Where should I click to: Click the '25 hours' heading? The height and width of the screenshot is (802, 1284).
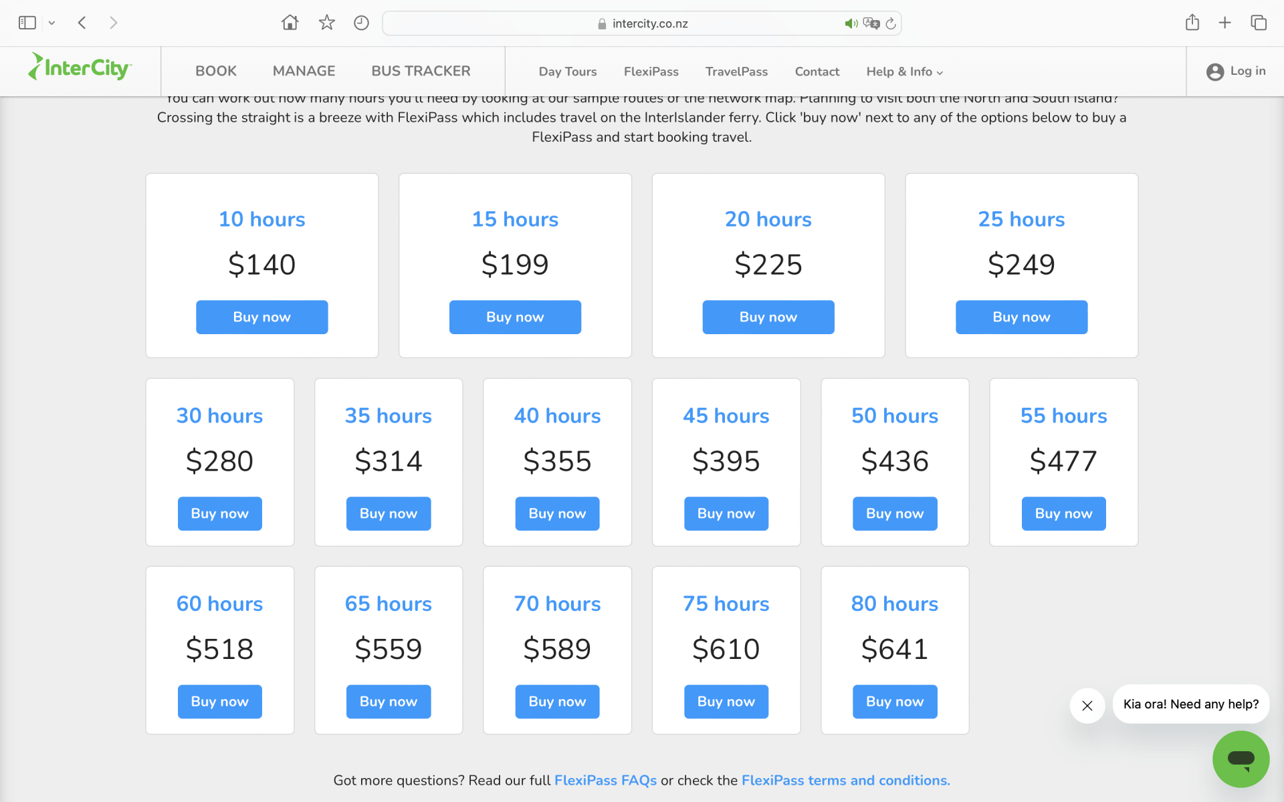tap(1021, 219)
